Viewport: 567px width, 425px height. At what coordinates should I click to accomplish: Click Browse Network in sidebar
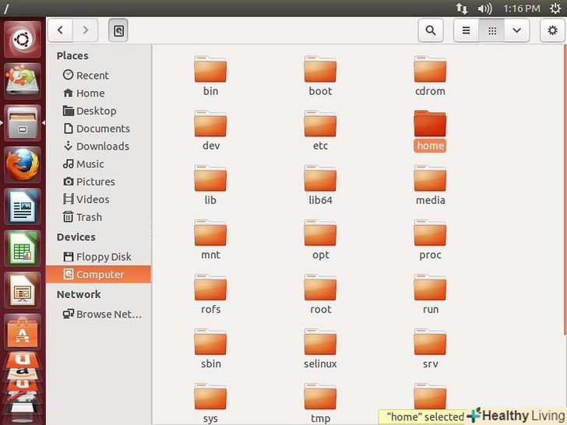[x=108, y=314]
